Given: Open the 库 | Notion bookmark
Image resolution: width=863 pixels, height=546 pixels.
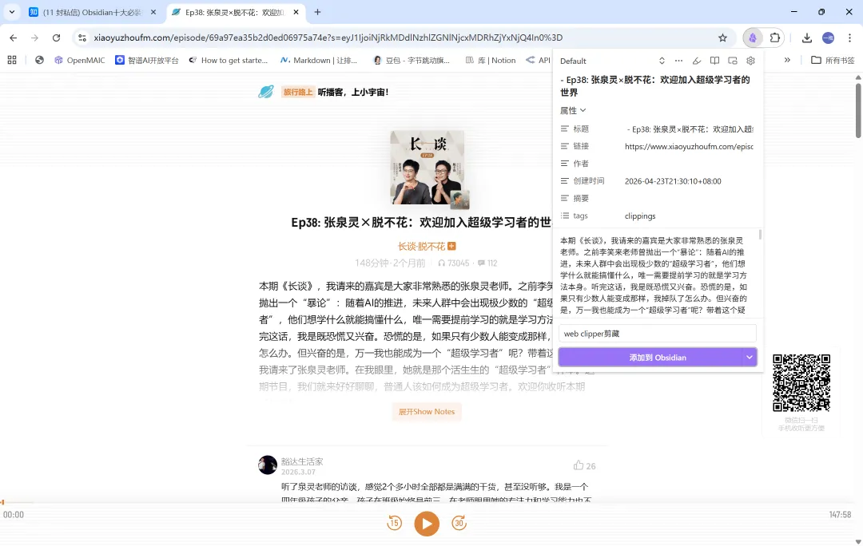Looking at the screenshot, I should (491, 60).
